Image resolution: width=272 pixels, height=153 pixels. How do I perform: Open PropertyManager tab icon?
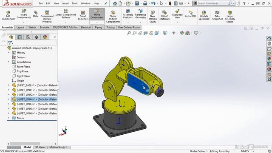20,37
